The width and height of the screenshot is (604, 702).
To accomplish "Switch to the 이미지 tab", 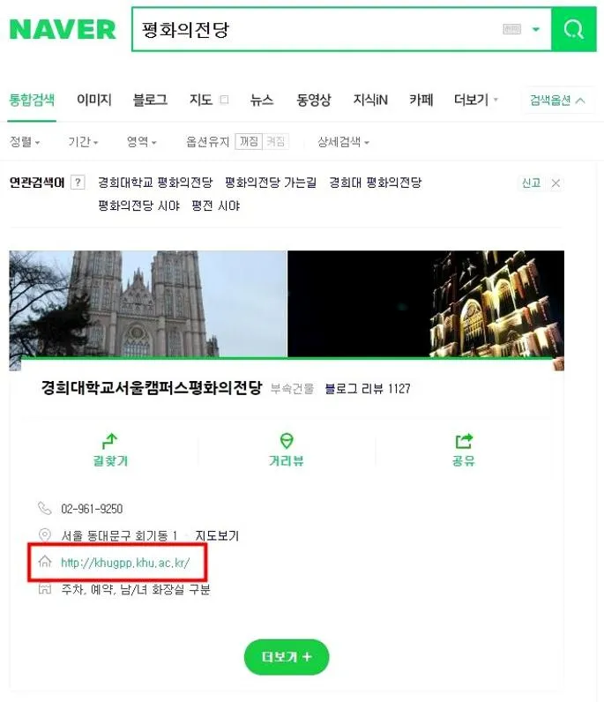I will tap(94, 100).
